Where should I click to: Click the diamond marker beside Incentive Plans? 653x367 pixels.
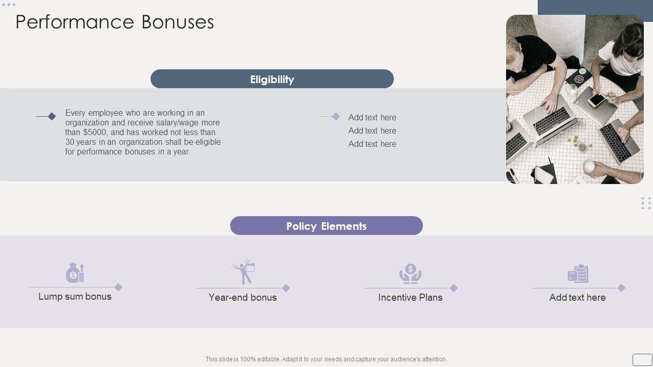pyautogui.click(x=454, y=288)
